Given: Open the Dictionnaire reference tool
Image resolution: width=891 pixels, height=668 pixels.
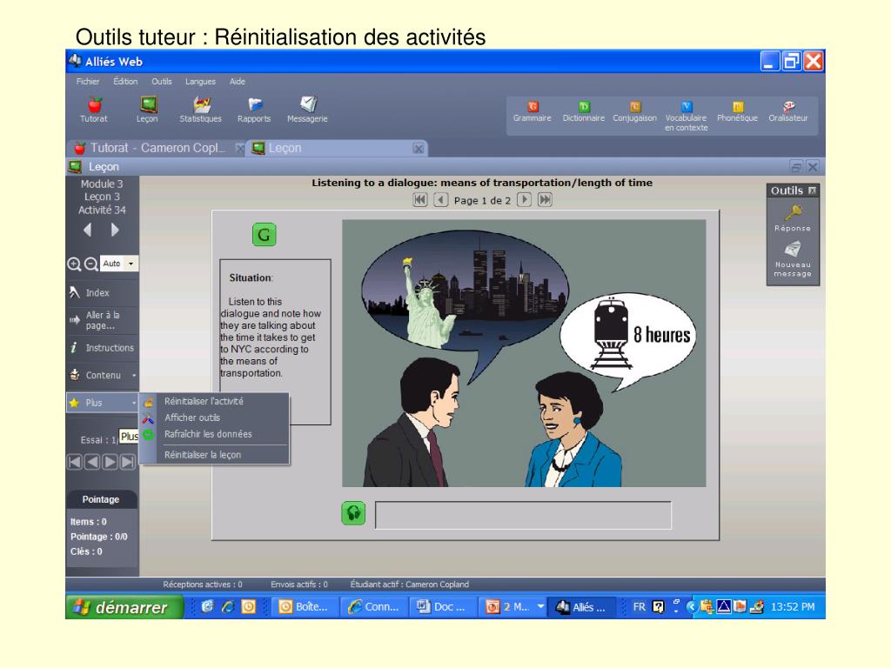Looking at the screenshot, I should coord(584,112).
